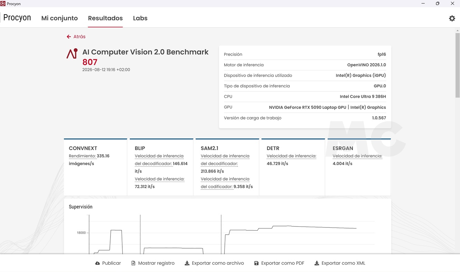Click Dispositivo de inferencia utilizado label
Screen dimensions: 460x272
click(258, 76)
